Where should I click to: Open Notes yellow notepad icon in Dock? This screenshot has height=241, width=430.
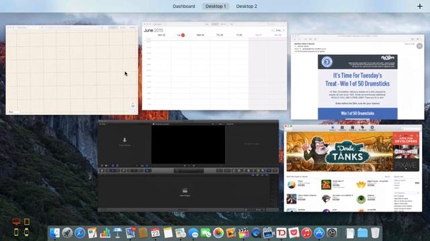pyautogui.click(x=168, y=233)
